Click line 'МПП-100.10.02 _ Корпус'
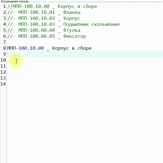 click(49, 18)
